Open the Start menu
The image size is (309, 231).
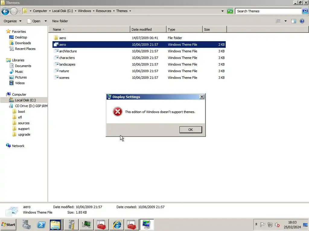point(8,224)
